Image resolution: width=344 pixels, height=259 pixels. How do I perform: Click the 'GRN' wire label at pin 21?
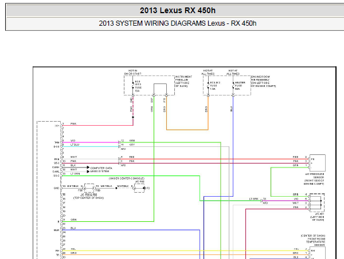tap(73, 220)
